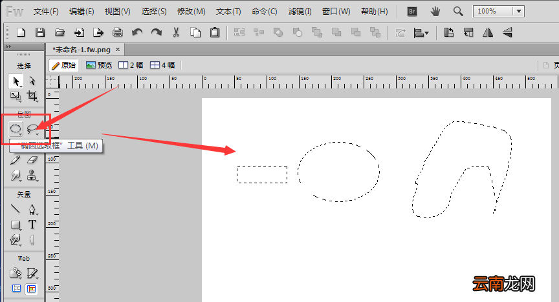Open the 窗口(W) menu
The width and height of the screenshot is (559, 302).
336,12
